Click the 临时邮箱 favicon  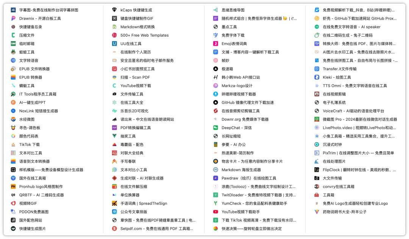click(x=13, y=44)
